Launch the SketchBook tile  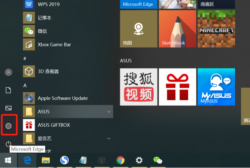(177, 29)
